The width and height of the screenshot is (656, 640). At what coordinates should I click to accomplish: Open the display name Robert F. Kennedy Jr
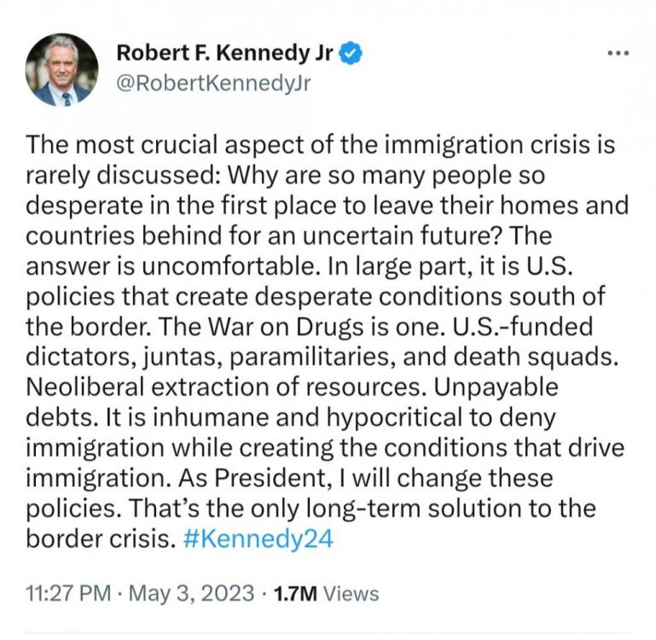pyautogui.click(x=224, y=53)
